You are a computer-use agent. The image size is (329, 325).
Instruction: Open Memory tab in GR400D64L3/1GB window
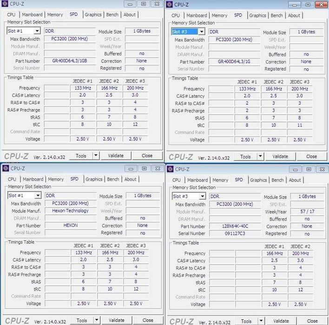click(55, 15)
